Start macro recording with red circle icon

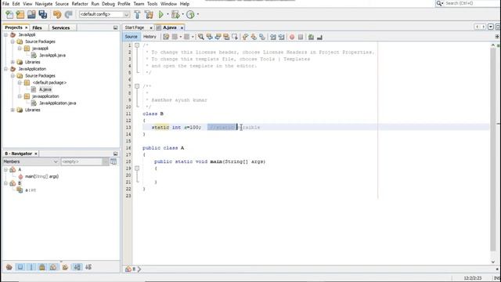click(292, 37)
